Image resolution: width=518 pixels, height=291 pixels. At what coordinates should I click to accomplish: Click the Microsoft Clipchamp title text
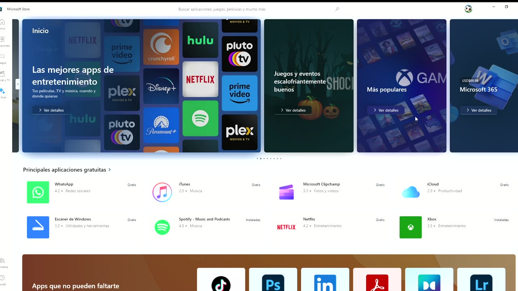[x=321, y=184]
